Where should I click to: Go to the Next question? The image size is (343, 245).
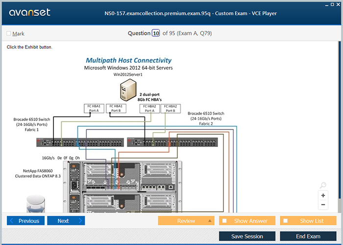pos(66,220)
